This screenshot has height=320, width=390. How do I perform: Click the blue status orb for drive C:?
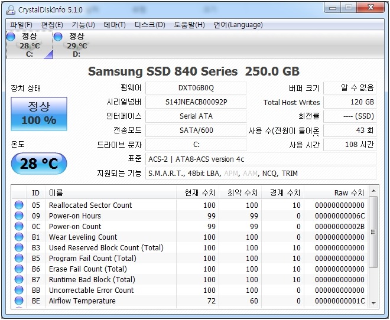pyautogui.click(x=11, y=37)
